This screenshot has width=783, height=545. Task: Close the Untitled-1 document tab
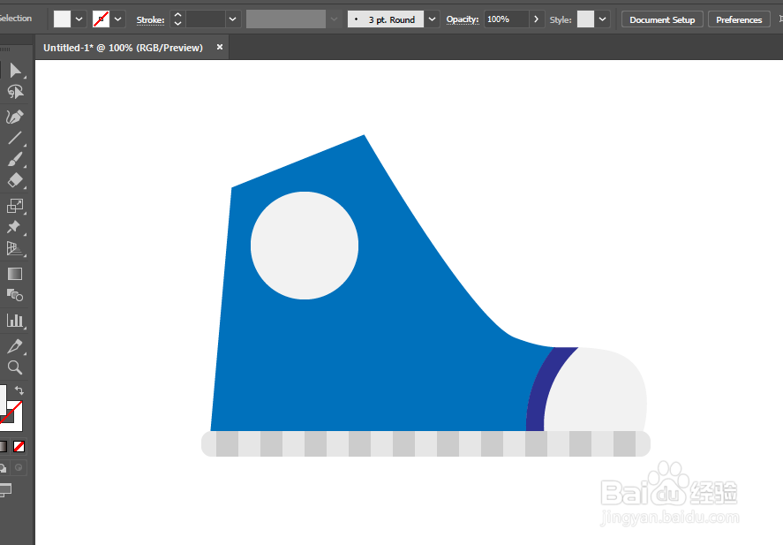[x=220, y=47]
